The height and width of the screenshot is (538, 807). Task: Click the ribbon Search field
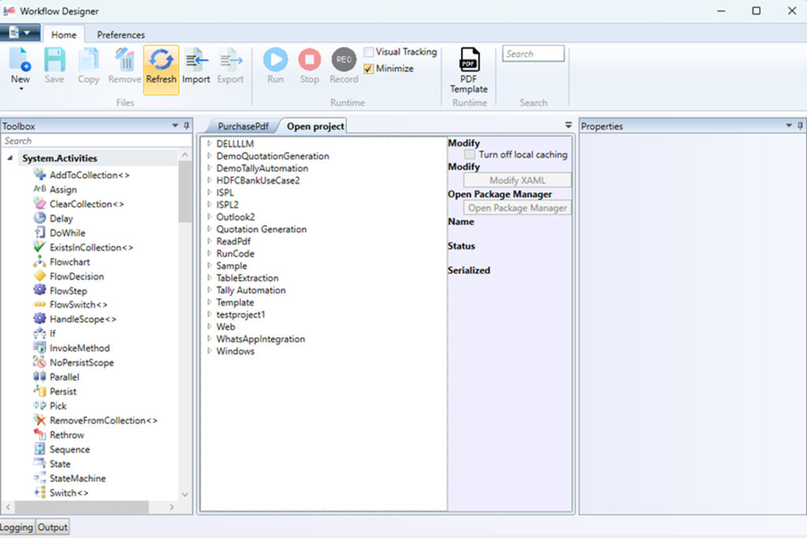pyautogui.click(x=534, y=54)
